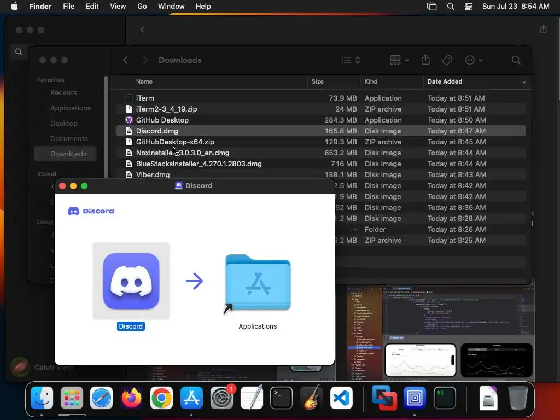Click the clock showing Sun Jul 23 8:54 AM
This screenshot has width=560, height=420.
515,7
